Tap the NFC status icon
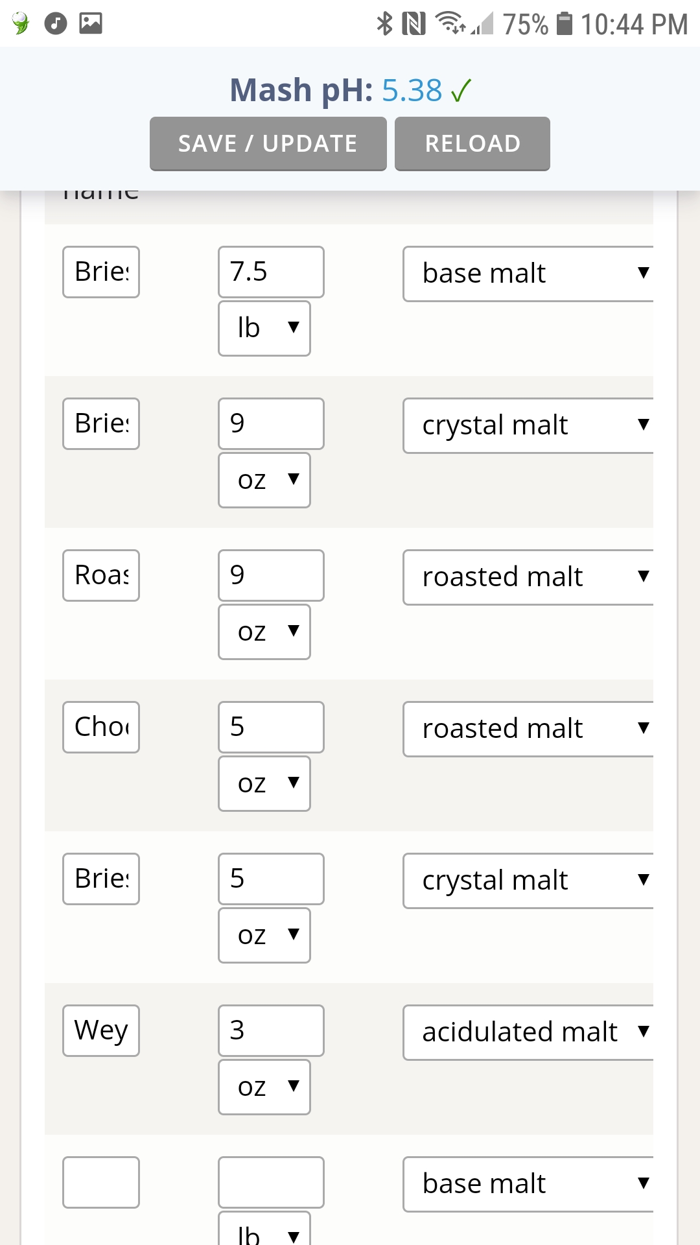The image size is (700, 1245). coord(414,23)
